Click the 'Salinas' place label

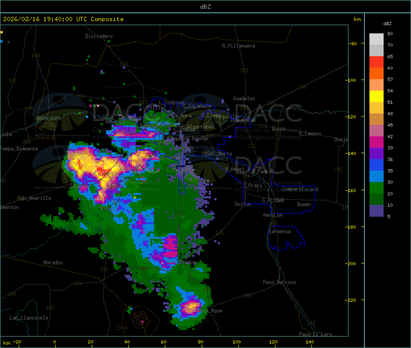(x=79, y=186)
